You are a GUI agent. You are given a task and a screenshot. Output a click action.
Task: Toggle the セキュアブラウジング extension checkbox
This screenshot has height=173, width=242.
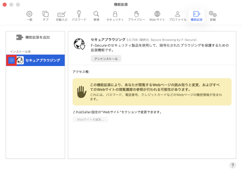[12, 60]
